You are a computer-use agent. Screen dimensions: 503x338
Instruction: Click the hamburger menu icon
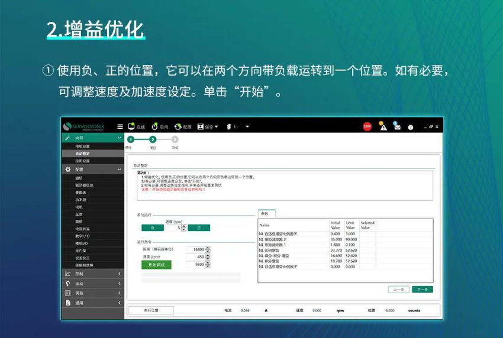tap(120, 126)
